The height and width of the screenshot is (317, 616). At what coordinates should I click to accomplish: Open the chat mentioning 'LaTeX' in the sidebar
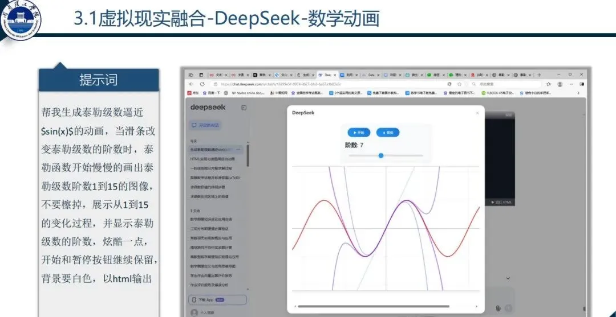[x=215, y=178]
